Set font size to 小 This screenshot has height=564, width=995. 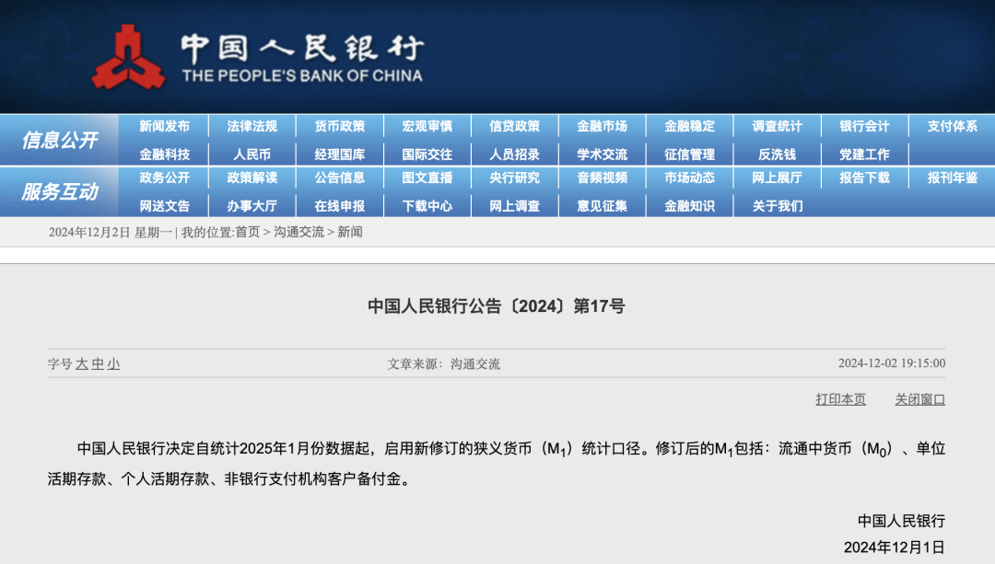(x=113, y=363)
